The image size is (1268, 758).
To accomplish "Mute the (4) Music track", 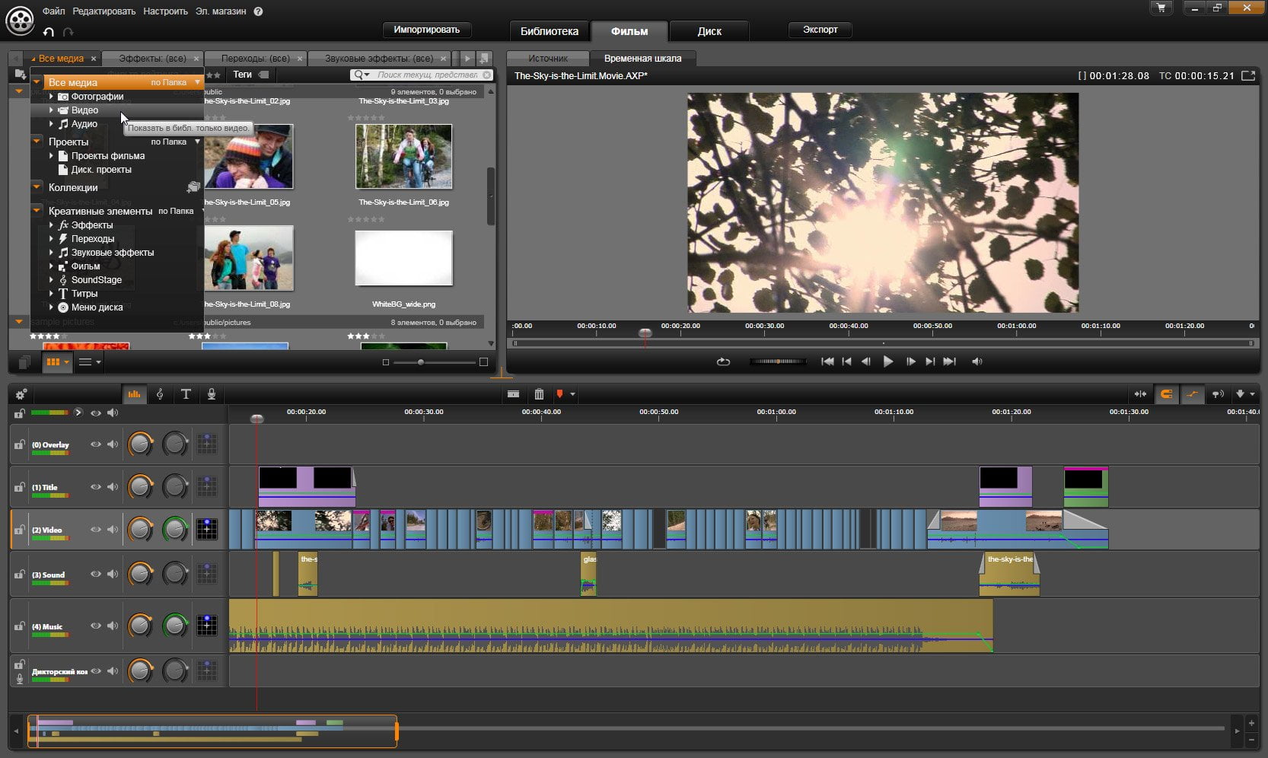I will point(113,626).
